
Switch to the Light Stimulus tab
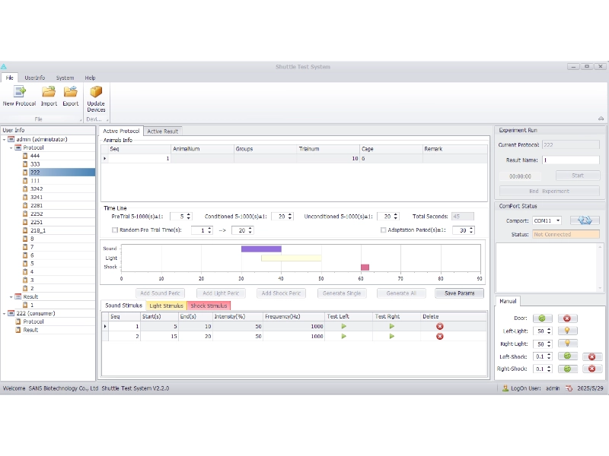click(166, 306)
